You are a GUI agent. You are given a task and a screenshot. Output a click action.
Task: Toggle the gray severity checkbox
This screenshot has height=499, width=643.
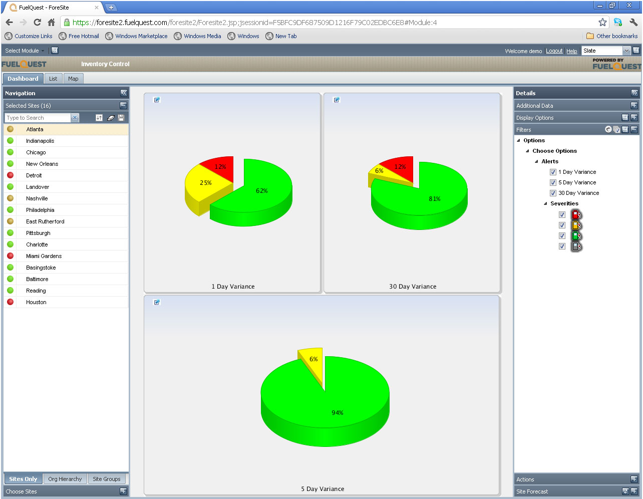coord(562,246)
